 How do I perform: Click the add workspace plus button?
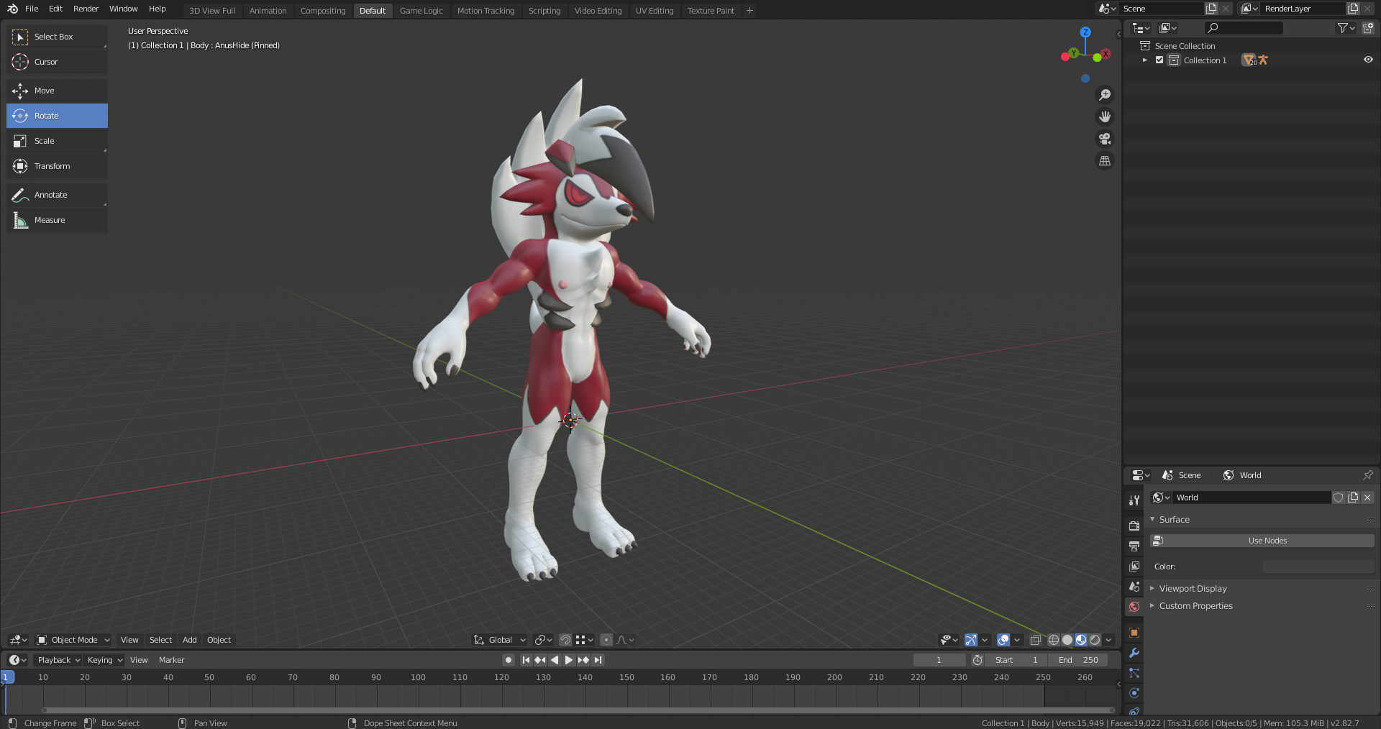point(749,10)
